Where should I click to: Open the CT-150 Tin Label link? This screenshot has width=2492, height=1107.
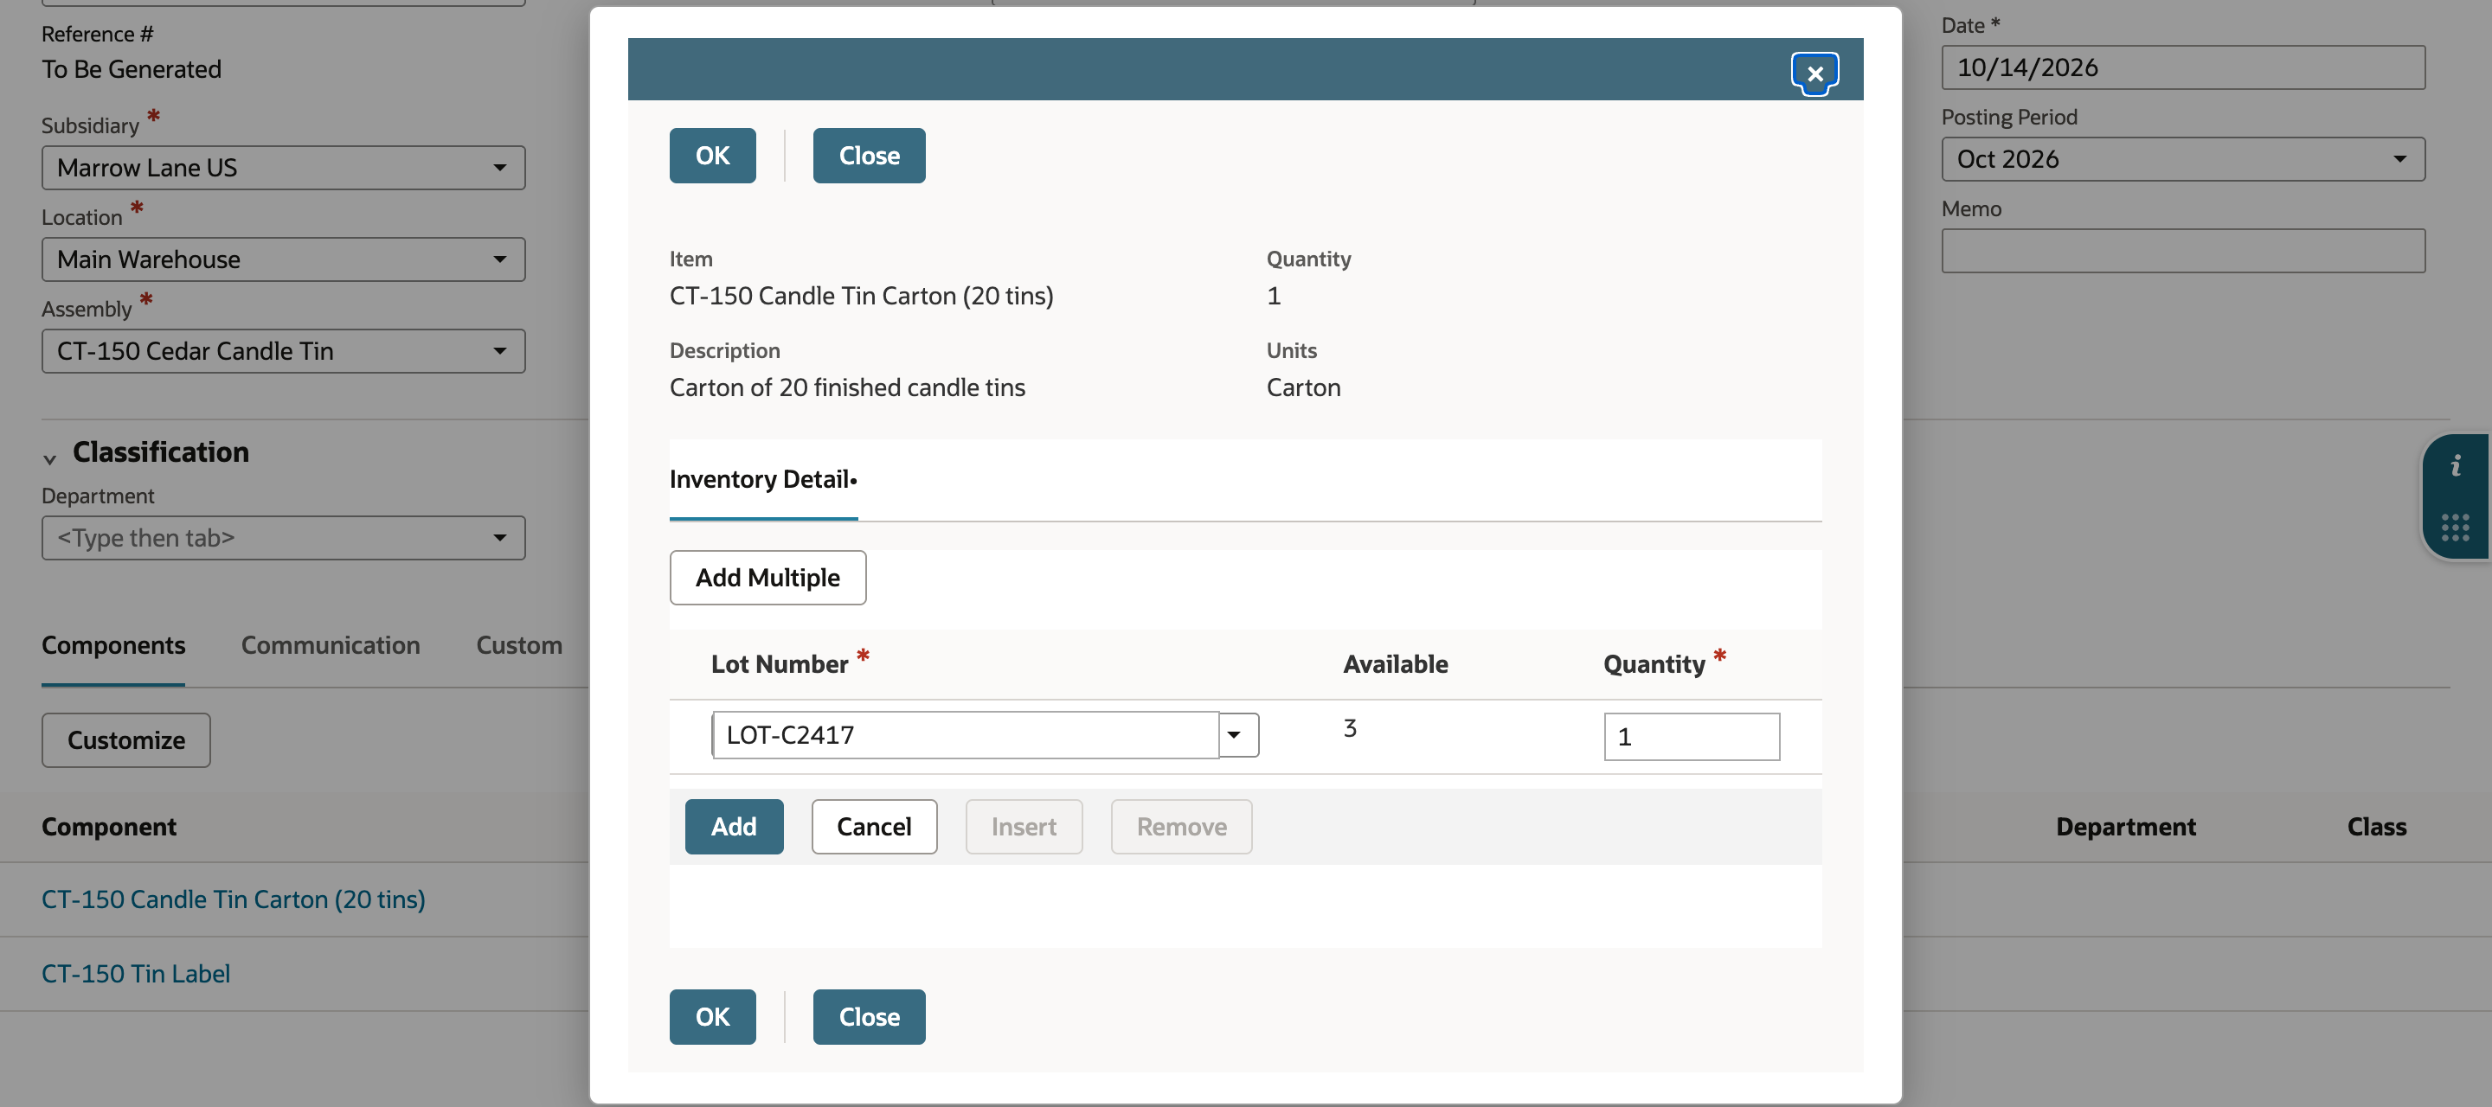(136, 975)
